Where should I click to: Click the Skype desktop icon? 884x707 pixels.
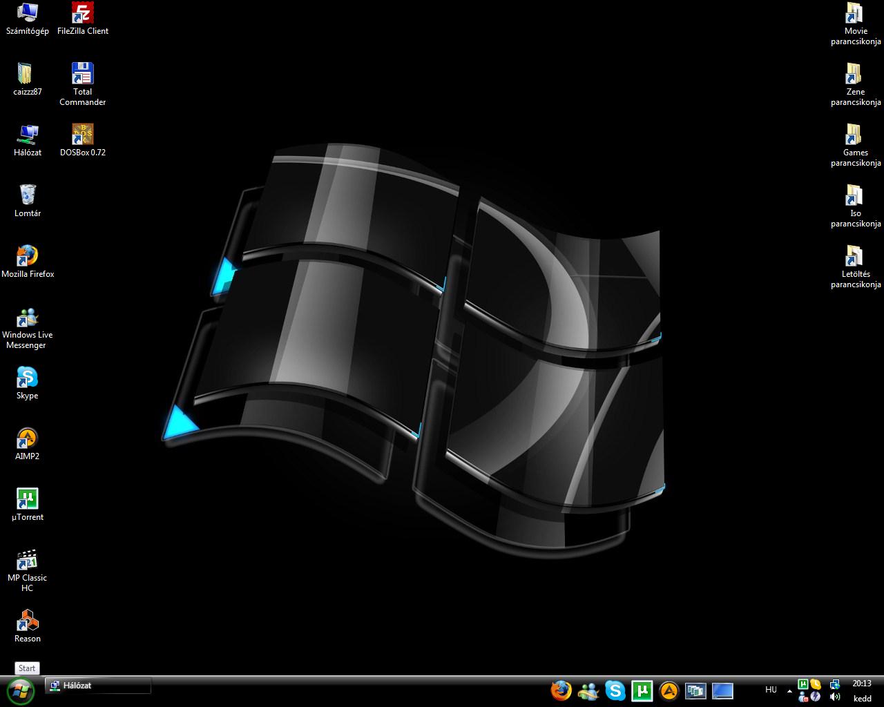28,383
